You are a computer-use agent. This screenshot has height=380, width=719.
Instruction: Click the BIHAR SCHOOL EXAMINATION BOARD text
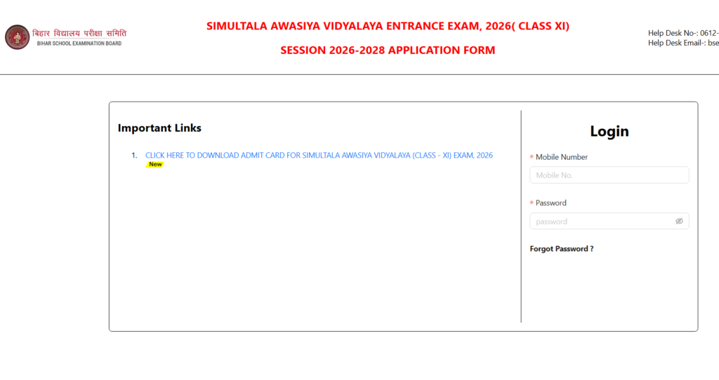tap(79, 43)
